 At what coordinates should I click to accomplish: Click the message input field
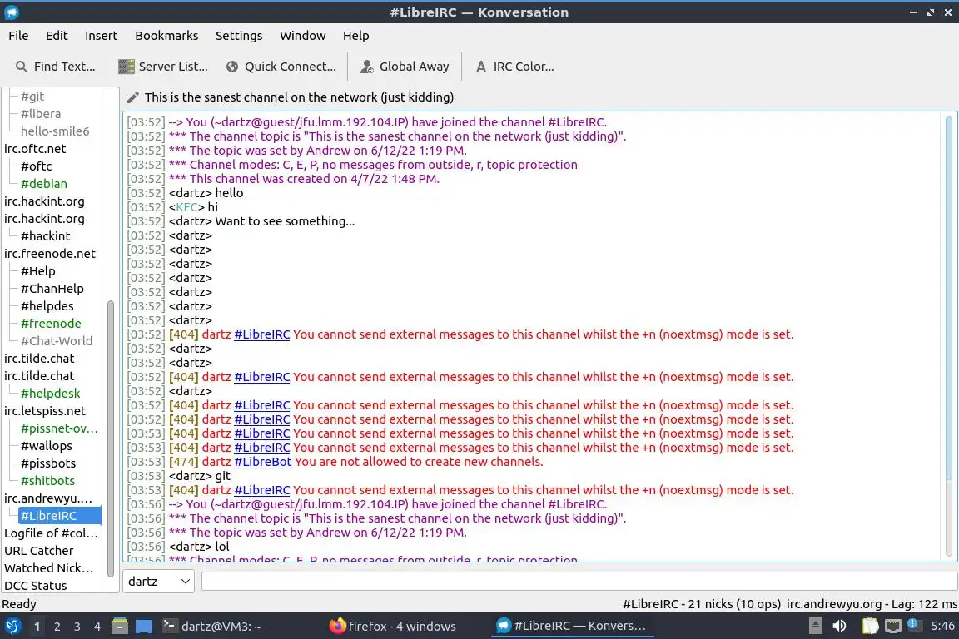point(579,582)
